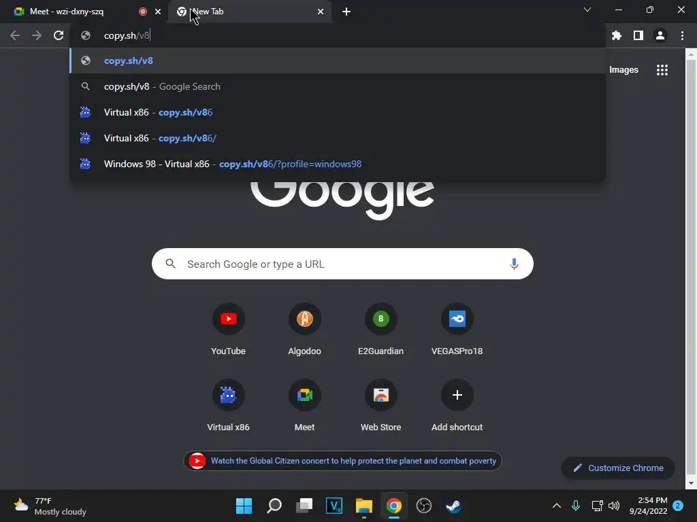Screen dimensions: 697x522
Task: Select Virtual x86 copy.sh/v86 suggestion
Action: (x=338, y=112)
